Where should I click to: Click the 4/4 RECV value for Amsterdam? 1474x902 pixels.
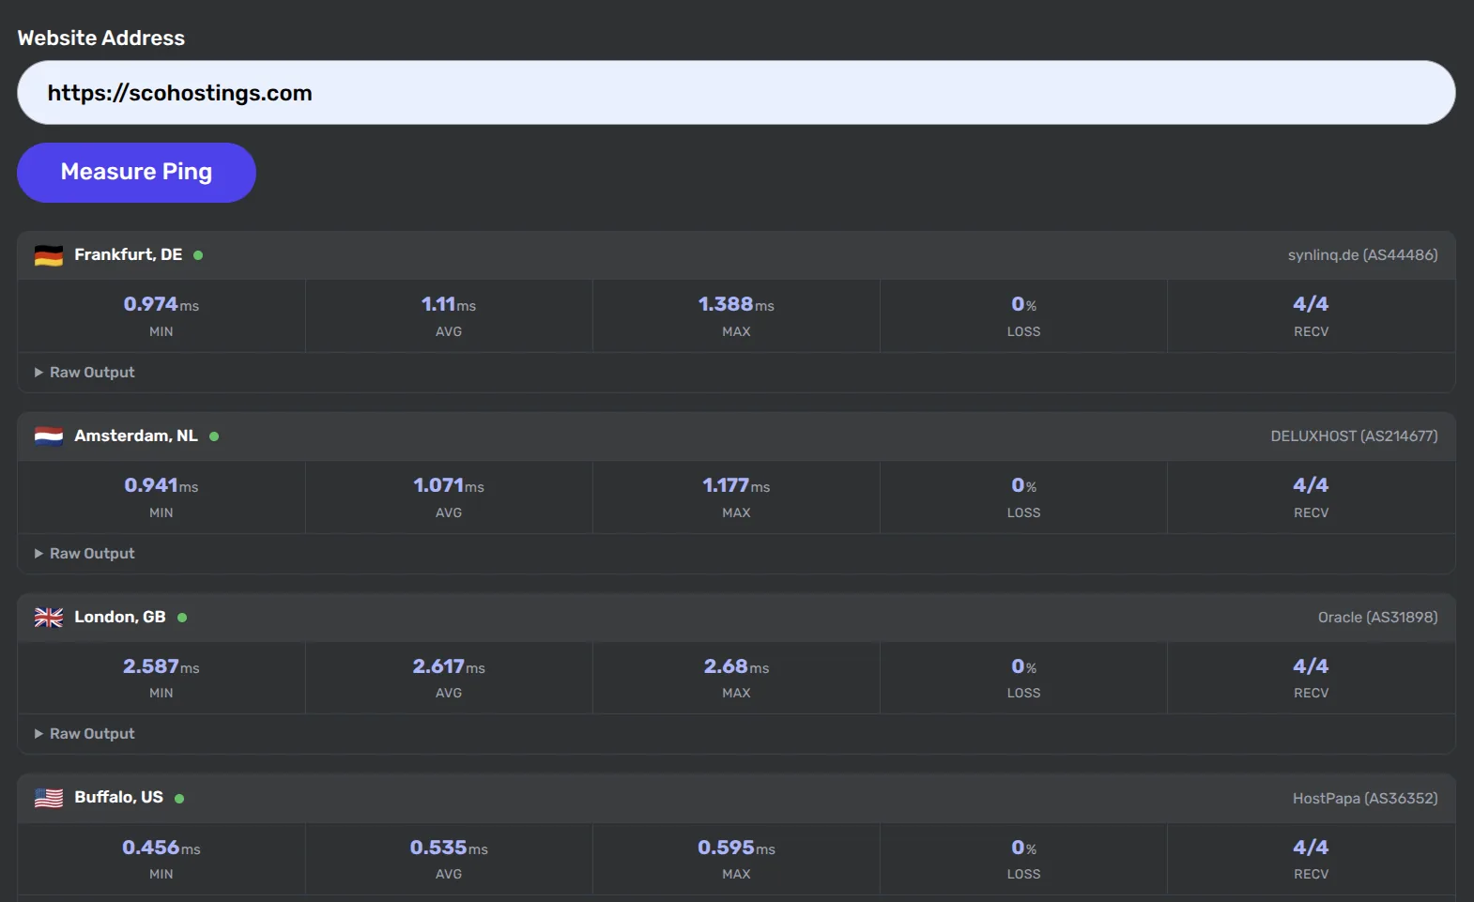click(x=1311, y=485)
